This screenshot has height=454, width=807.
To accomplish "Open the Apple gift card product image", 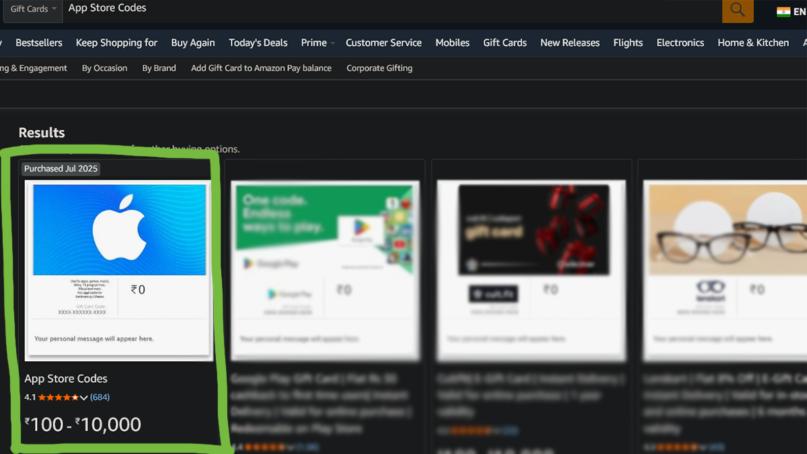I will 118,270.
